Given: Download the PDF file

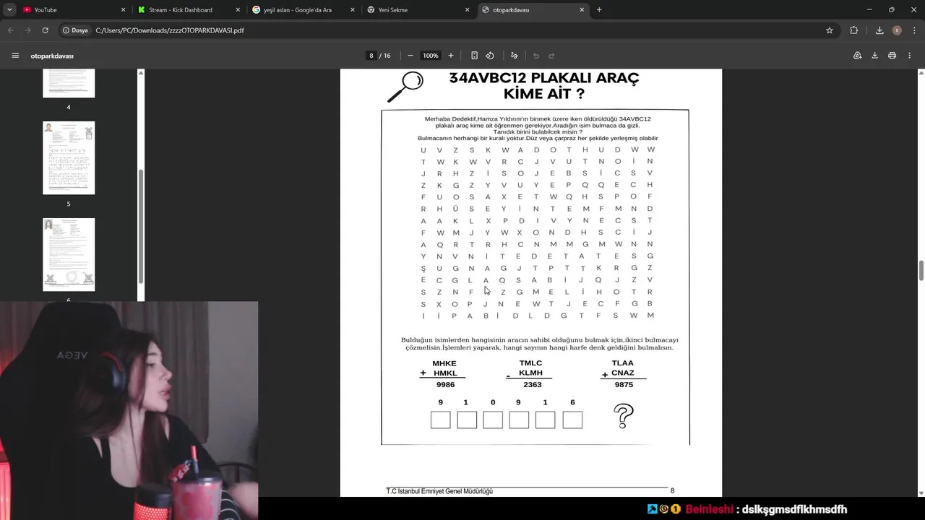Looking at the screenshot, I should point(874,56).
